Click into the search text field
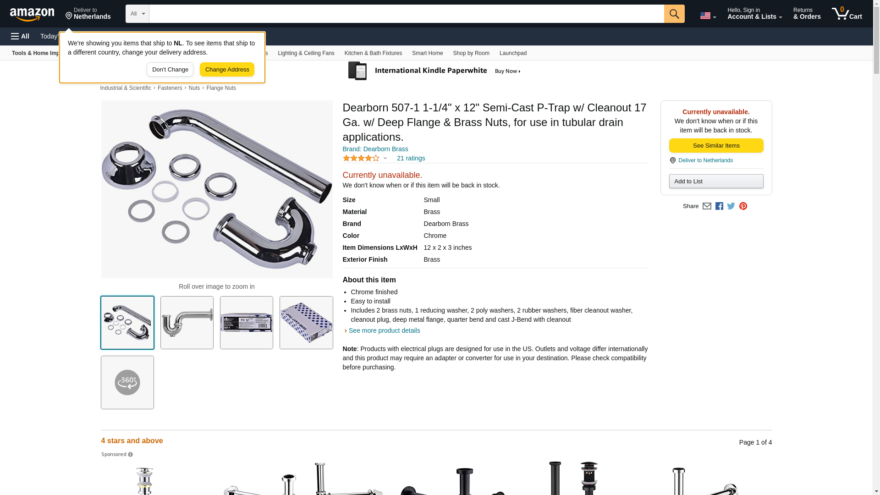 [x=406, y=14]
